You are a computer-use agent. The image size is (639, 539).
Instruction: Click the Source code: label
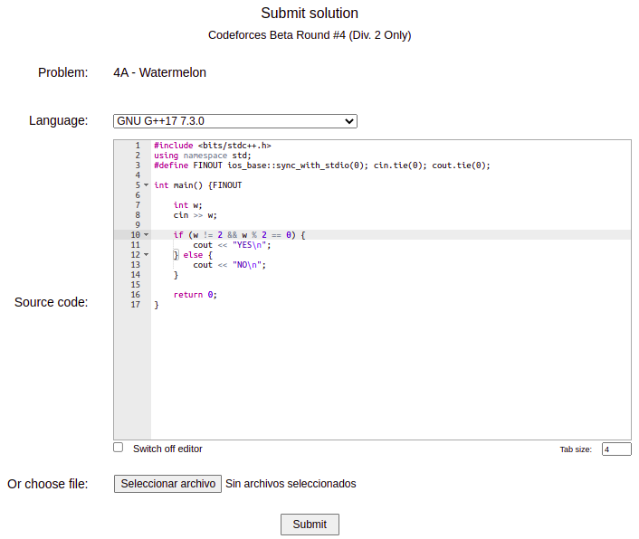pos(51,302)
